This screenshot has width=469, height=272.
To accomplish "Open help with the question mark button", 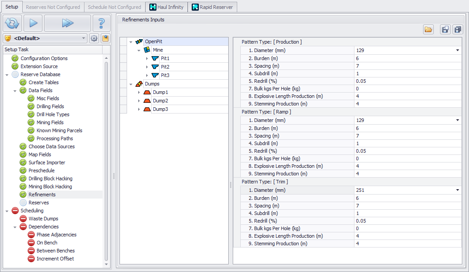I will (x=101, y=23).
